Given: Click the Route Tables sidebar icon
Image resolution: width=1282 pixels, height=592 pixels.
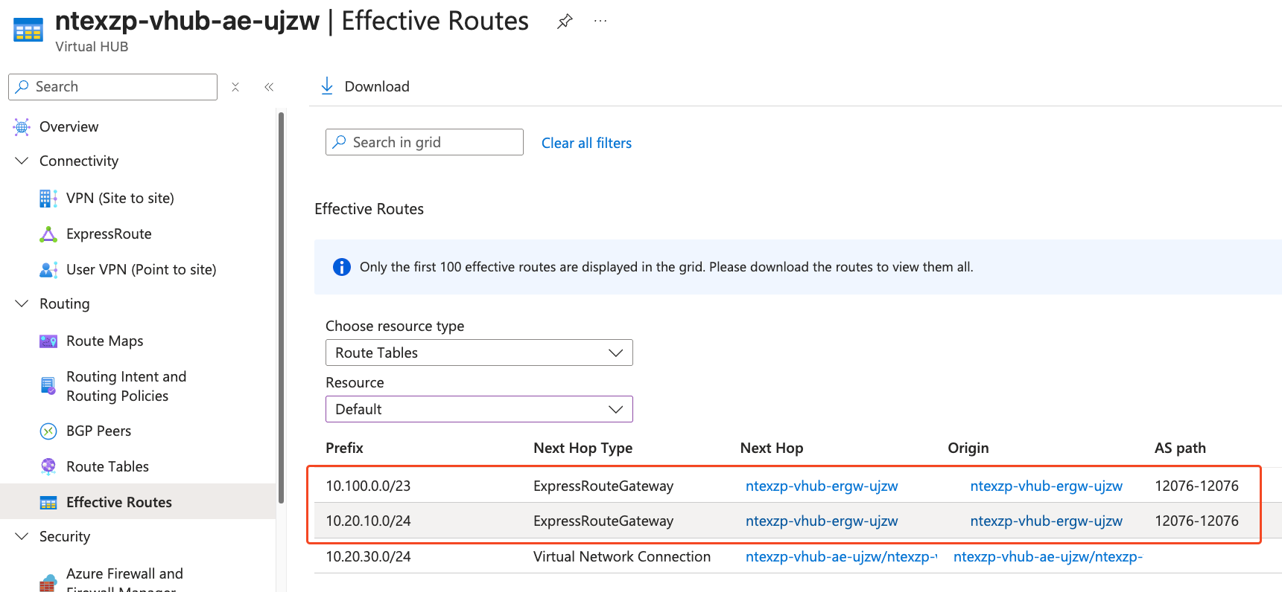Looking at the screenshot, I should pyautogui.click(x=48, y=466).
